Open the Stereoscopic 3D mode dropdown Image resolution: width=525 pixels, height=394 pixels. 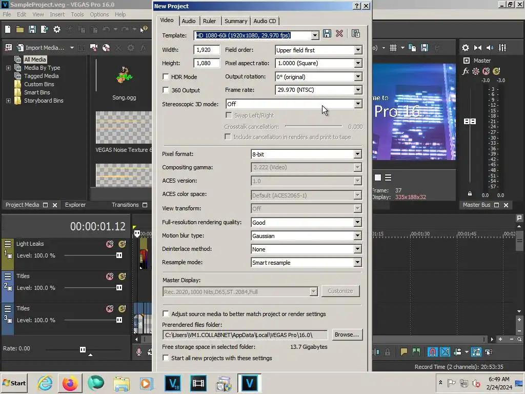pyautogui.click(x=358, y=104)
